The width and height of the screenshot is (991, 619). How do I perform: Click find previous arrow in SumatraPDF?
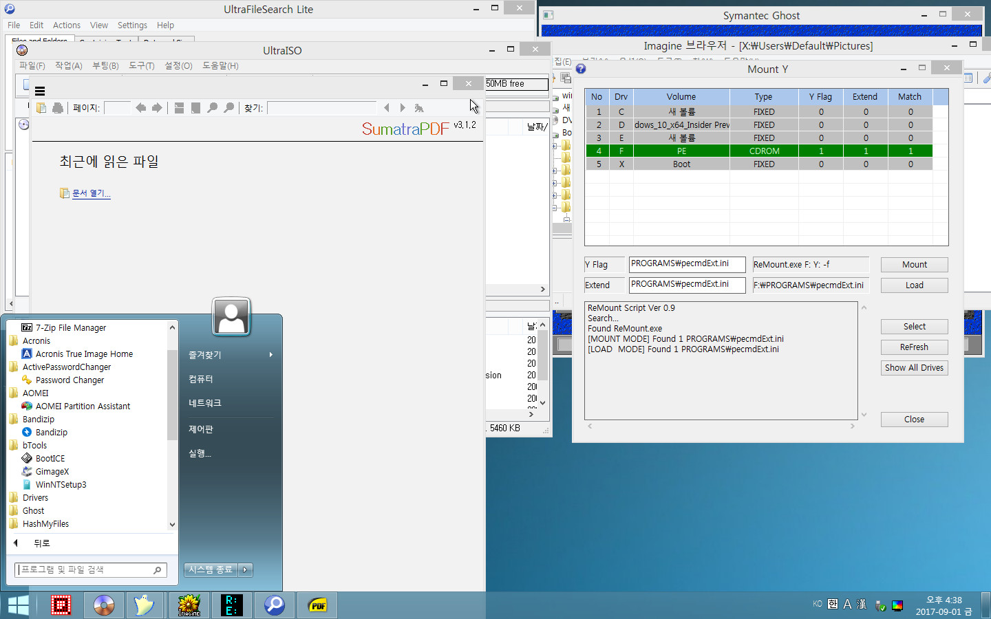(387, 108)
